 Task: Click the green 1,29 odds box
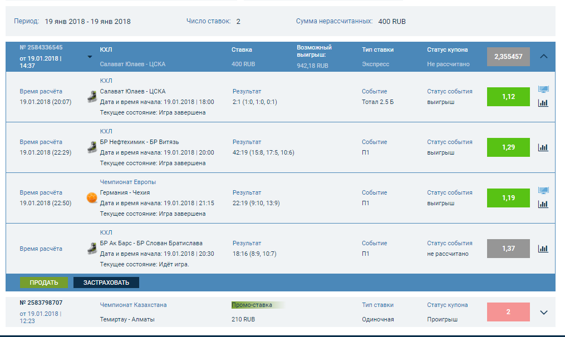[508, 147]
